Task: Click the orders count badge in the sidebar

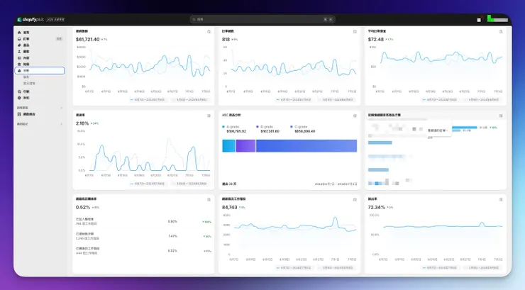Action: point(60,39)
